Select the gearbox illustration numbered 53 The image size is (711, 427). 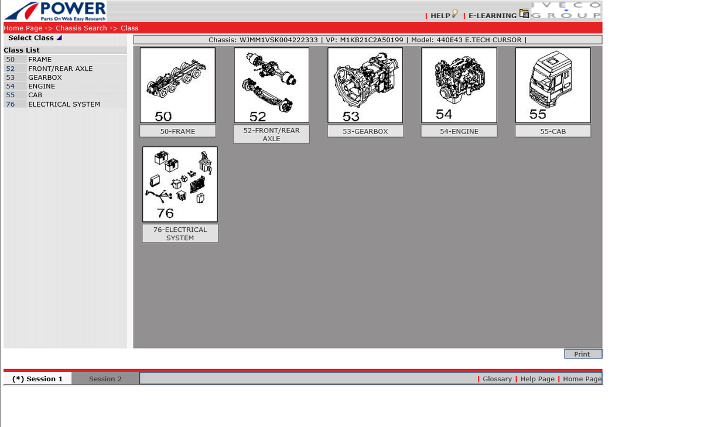tap(365, 85)
